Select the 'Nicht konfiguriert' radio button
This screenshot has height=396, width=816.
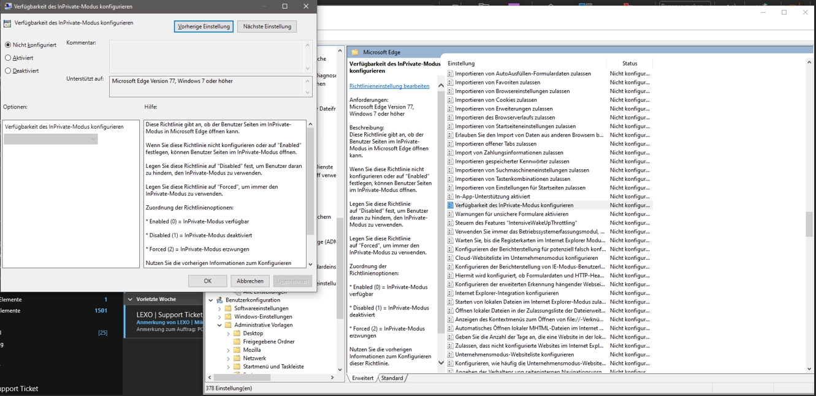click(x=8, y=45)
